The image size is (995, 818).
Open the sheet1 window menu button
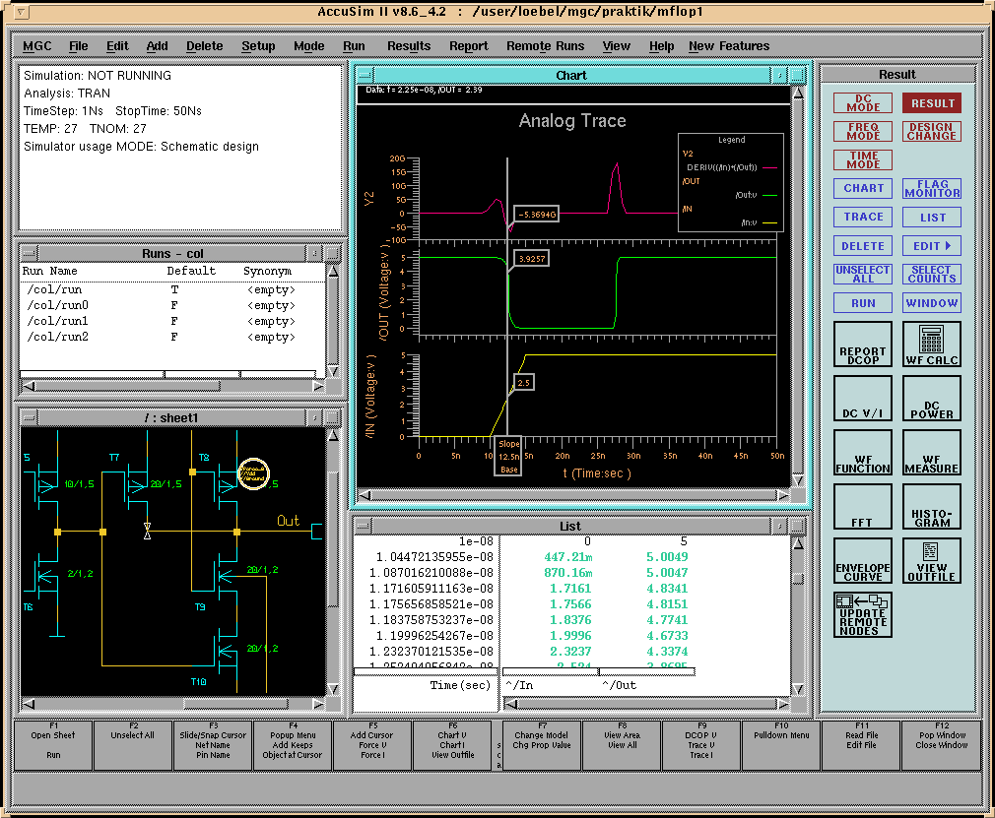[x=30, y=417]
